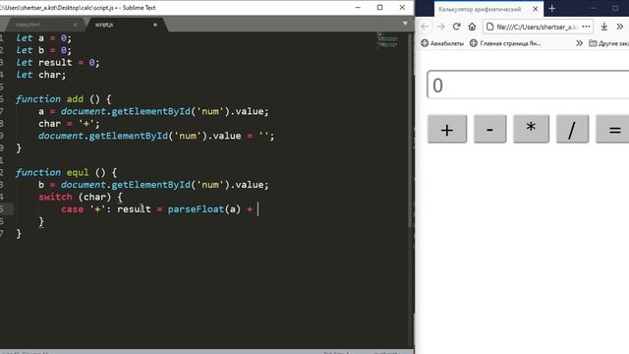Open the Sublime tab list dropdown arrow
This screenshot has width=629, height=354.
(x=405, y=24)
